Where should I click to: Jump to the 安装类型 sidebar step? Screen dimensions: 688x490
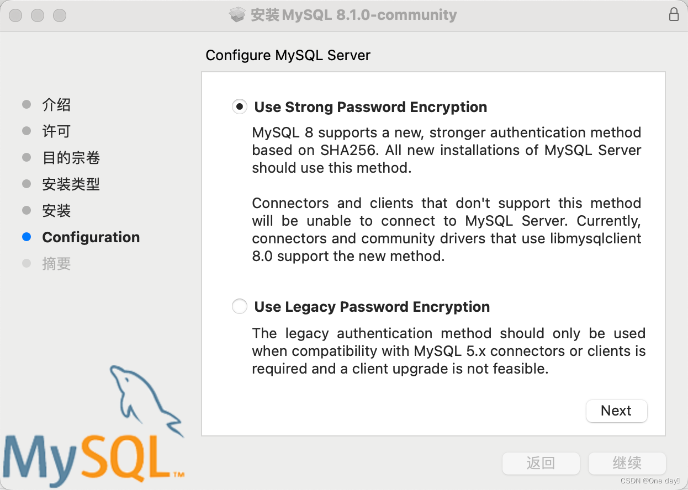point(71,184)
